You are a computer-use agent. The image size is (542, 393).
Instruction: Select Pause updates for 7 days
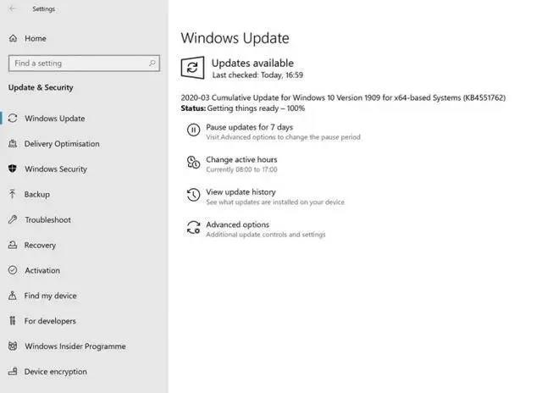(x=249, y=127)
